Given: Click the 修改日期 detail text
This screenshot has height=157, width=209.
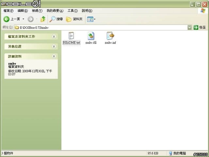Looking at the screenshot, I should (x=30, y=73).
